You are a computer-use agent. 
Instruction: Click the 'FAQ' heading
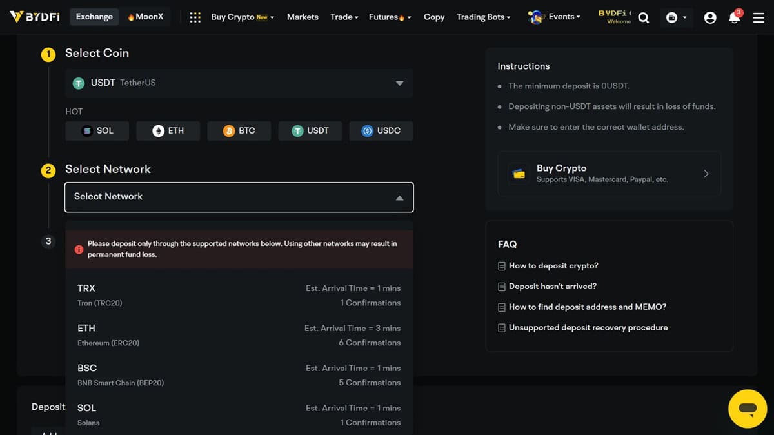(x=507, y=244)
